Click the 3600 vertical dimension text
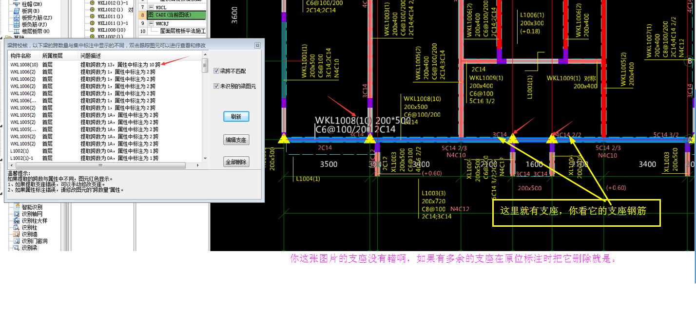696x309 pixels. click(x=235, y=15)
